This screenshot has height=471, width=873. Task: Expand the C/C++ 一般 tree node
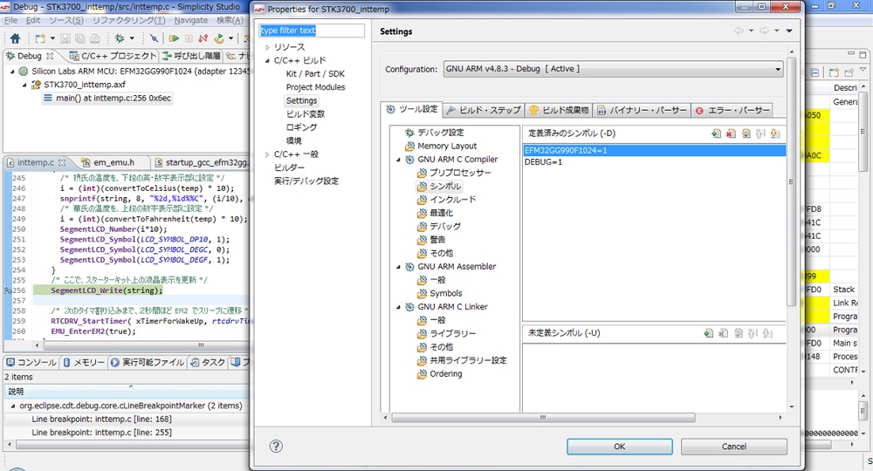pos(267,154)
